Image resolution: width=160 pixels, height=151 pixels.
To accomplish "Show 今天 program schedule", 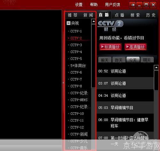I will point(133,60).
